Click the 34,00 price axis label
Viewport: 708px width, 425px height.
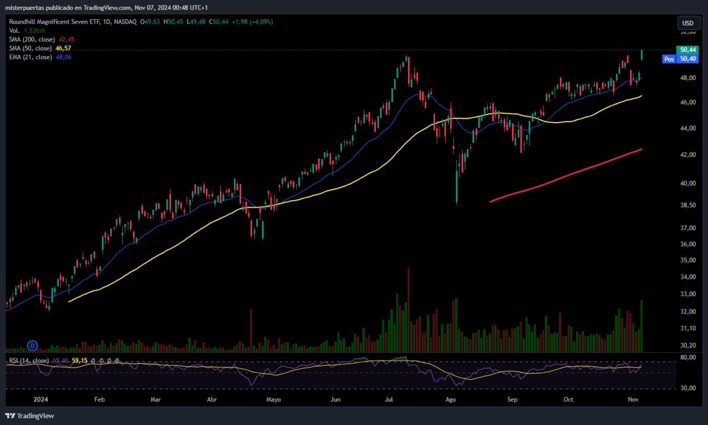[x=688, y=277]
